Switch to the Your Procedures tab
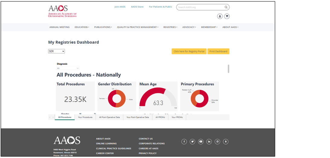The height and width of the screenshot is (158, 330). click(x=85, y=117)
